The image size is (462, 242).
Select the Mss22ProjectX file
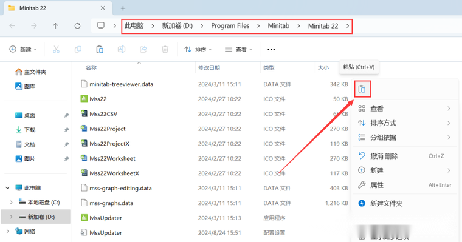[105, 144]
